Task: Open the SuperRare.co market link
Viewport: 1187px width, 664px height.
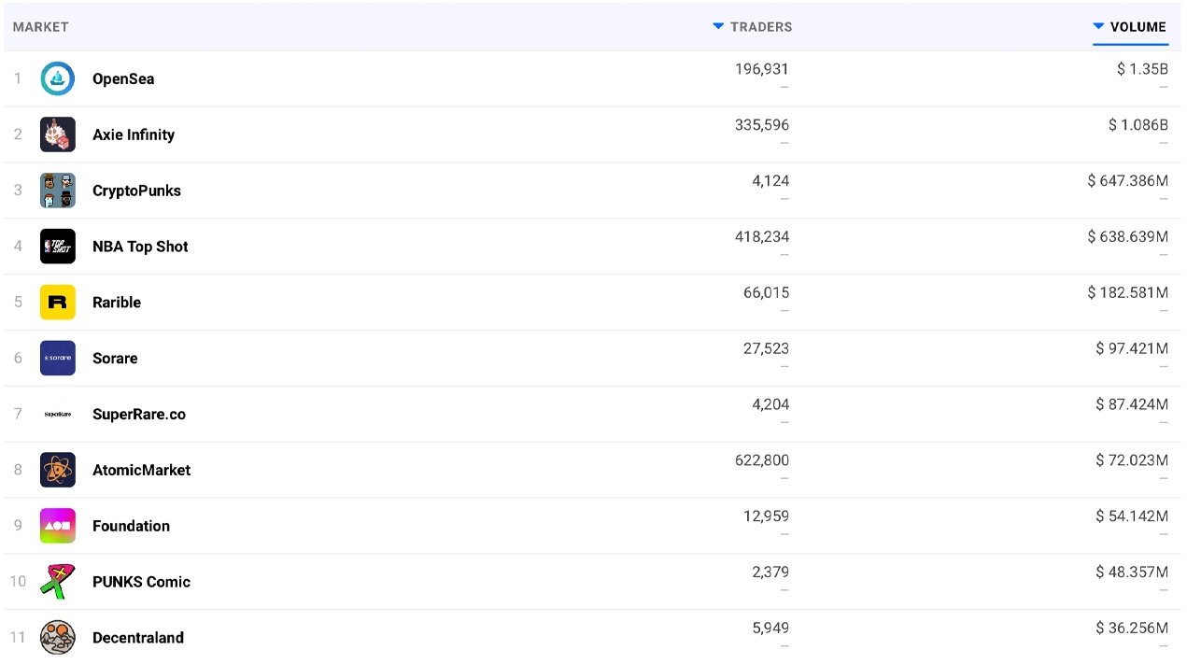Action: click(x=139, y=414)
